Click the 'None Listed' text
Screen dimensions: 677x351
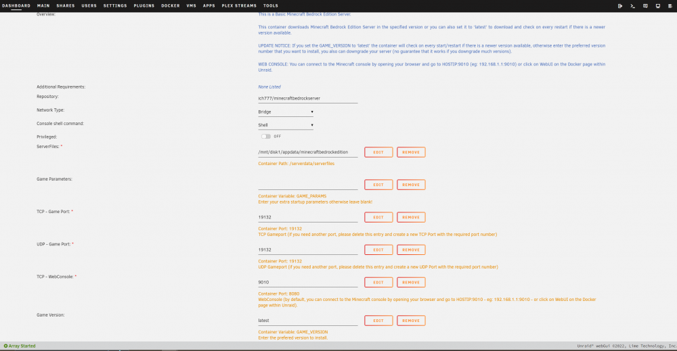pos(269,87)
